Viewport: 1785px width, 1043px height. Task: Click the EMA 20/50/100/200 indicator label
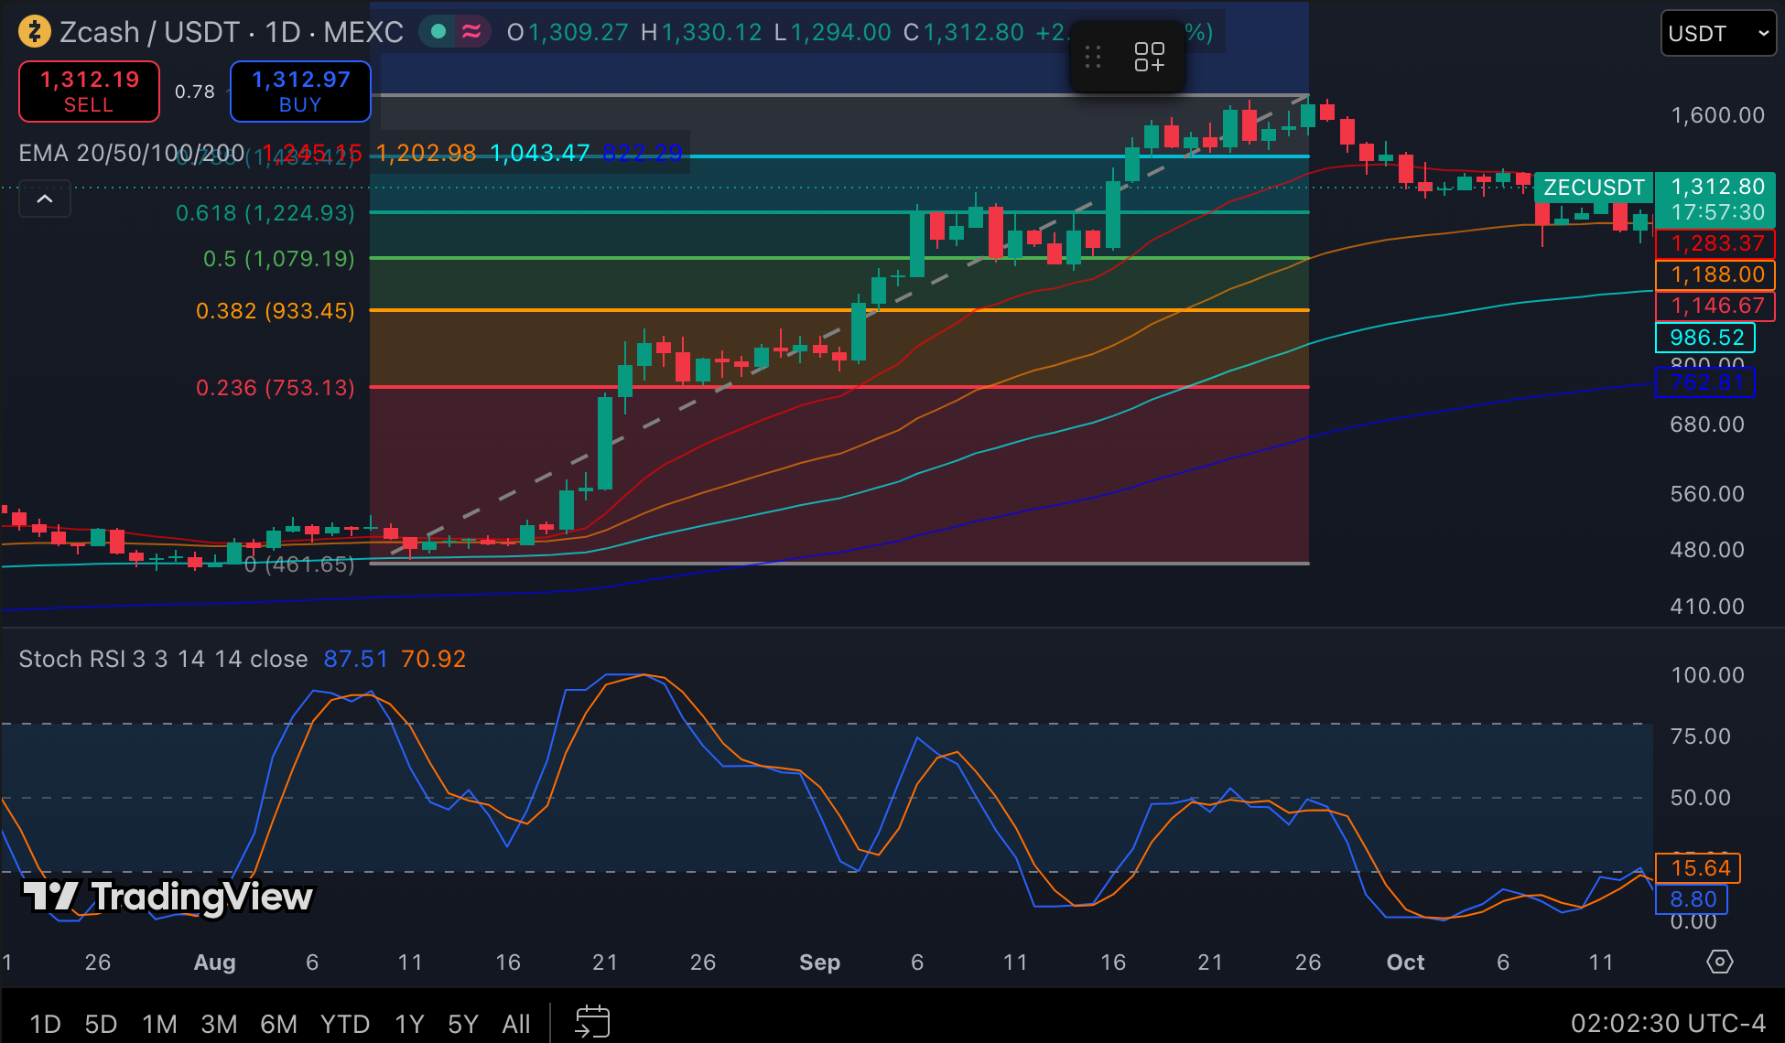[x=132, y=153]
